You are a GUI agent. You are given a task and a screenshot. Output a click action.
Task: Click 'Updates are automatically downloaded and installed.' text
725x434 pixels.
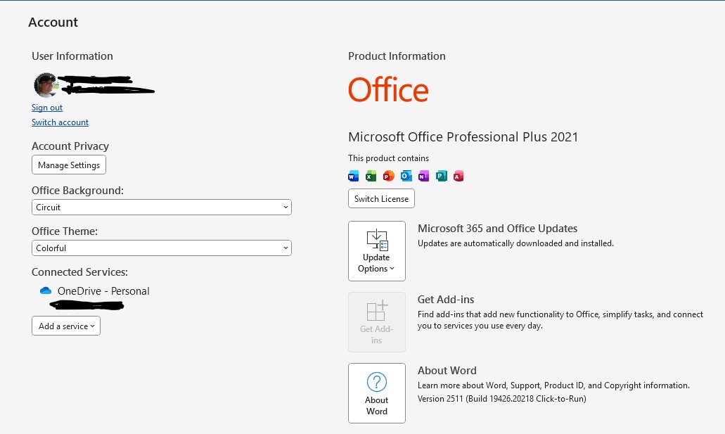[515, 243]
